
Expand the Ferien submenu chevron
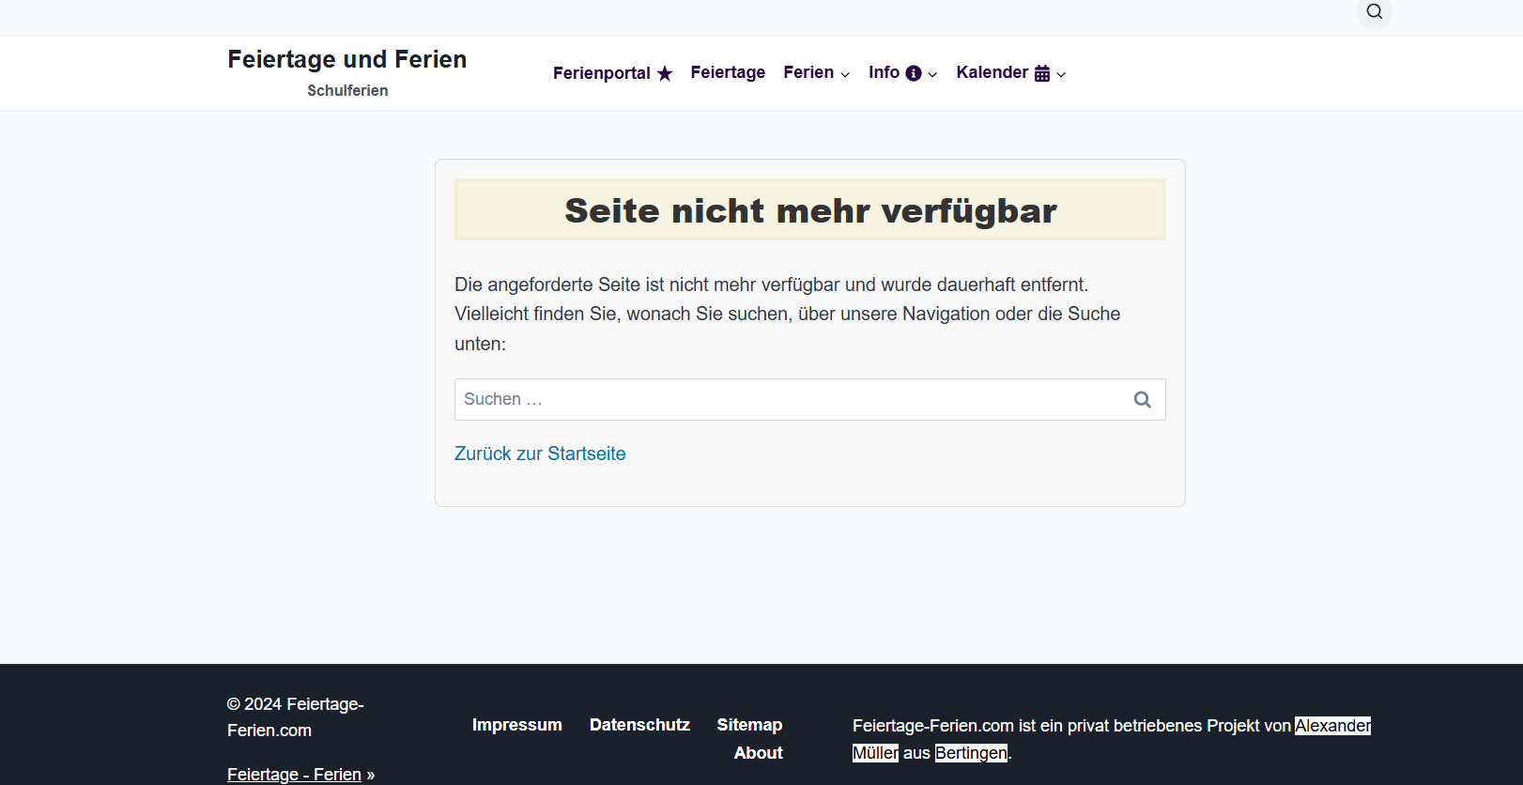tap(845, 74)
